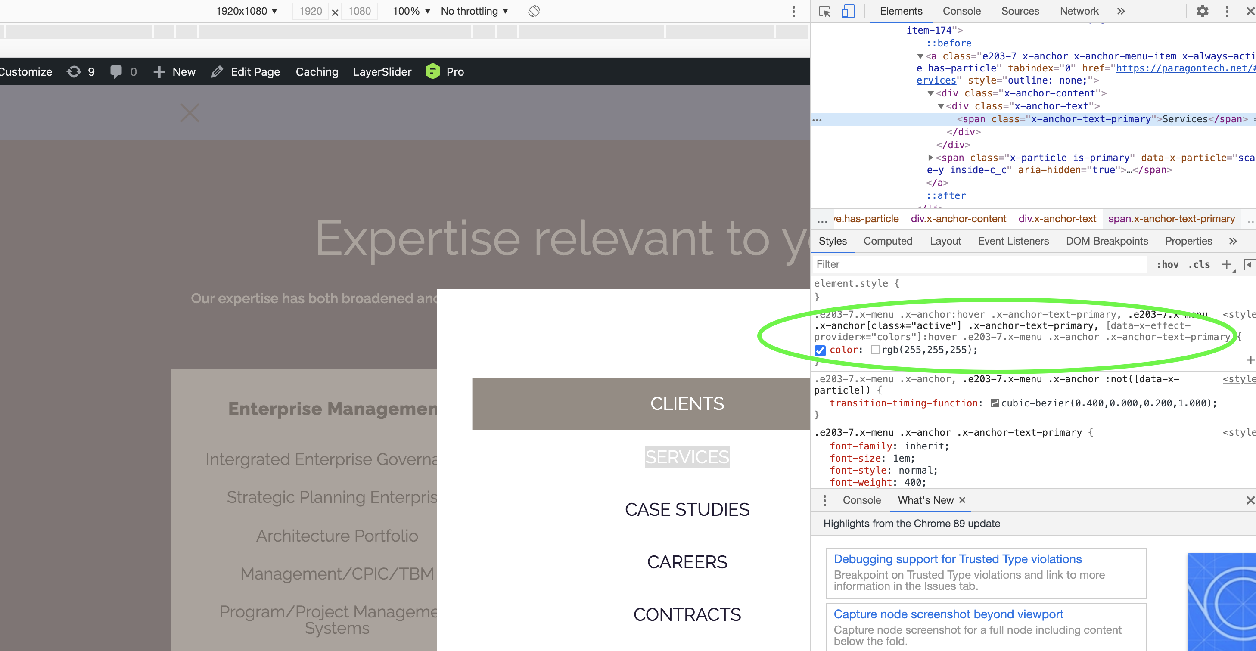Click the WordPress updates refresh icon
1256x651 pixels.
pos(74,71)
